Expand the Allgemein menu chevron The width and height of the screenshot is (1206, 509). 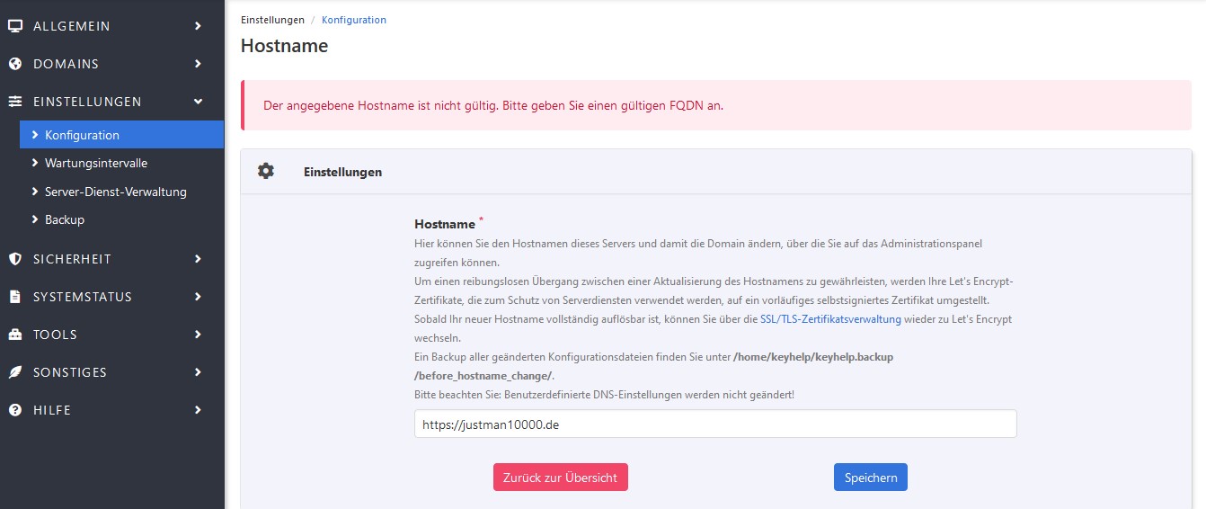pos(198,26)
